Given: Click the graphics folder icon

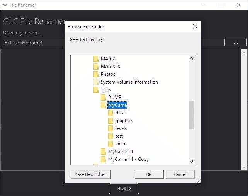Looking at the screenshot, I should pos(111,121).
